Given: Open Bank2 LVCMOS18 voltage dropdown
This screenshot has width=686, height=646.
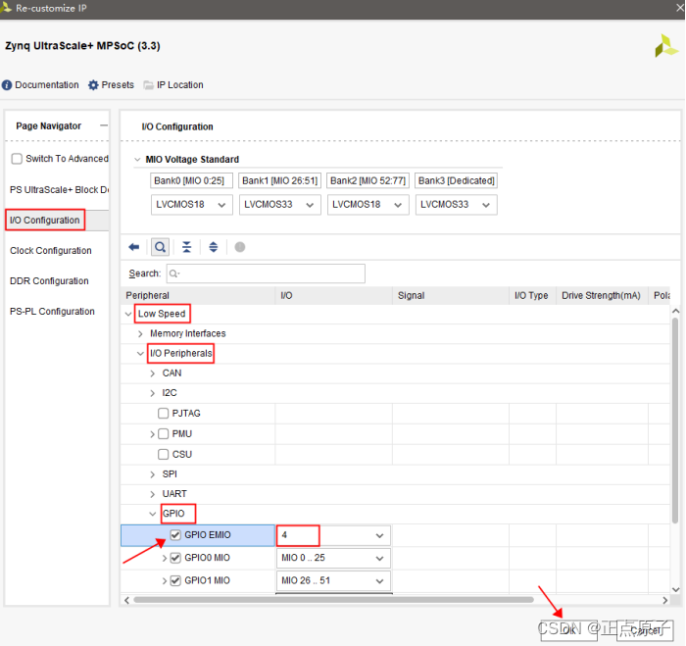Looking at the screenshot, I should (367, 205).
